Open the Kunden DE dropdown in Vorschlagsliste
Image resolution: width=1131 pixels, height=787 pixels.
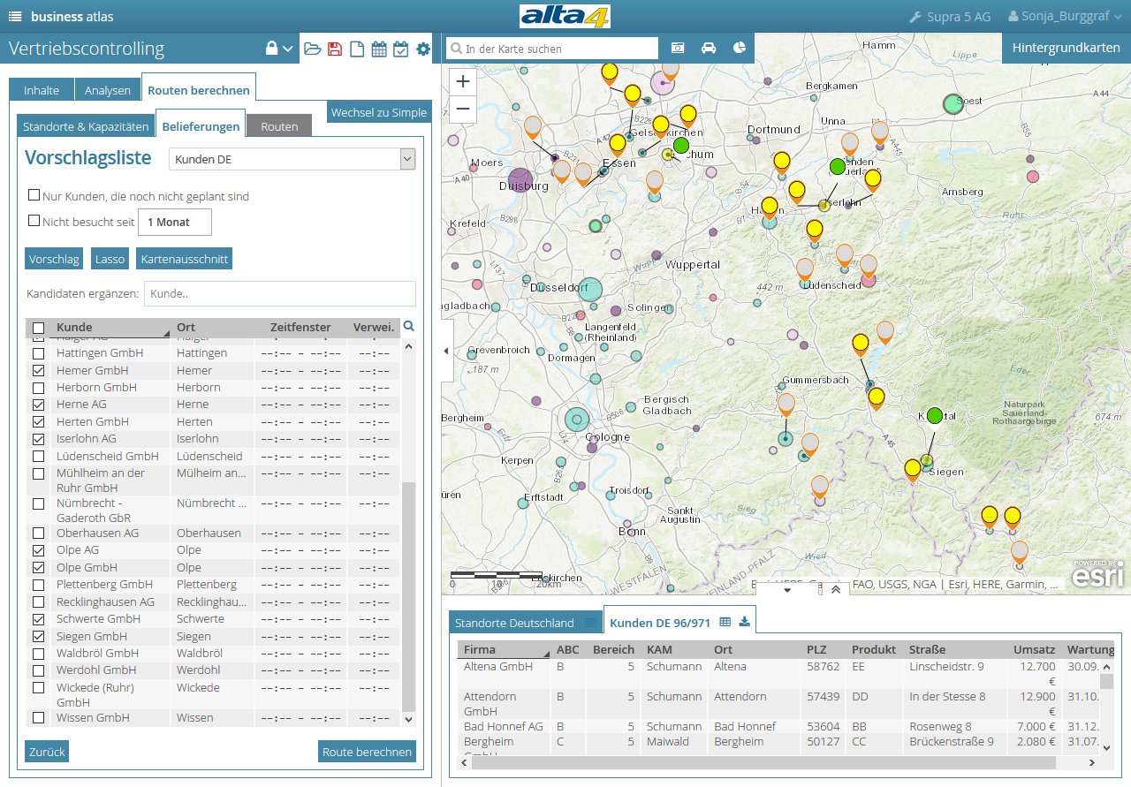pos(292,159)
